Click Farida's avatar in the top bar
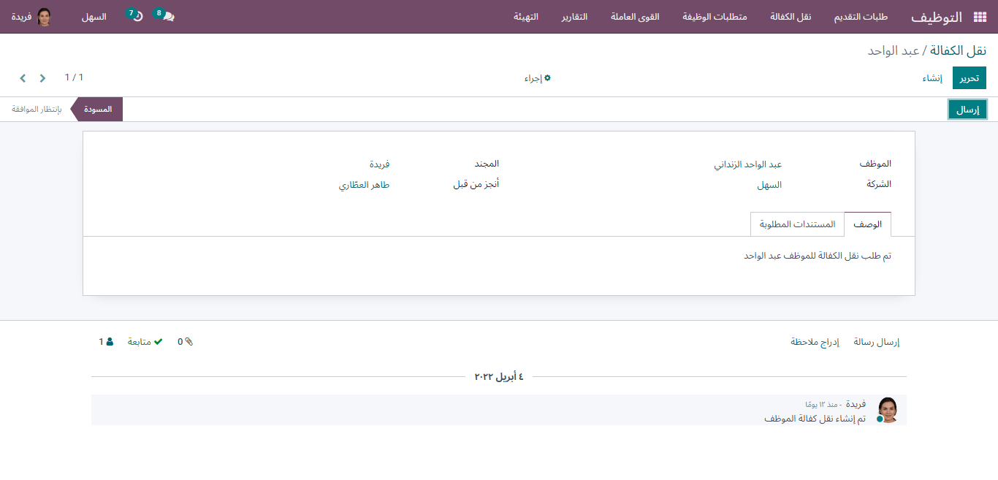Viewport: 998px width, 480px height. 45,17
